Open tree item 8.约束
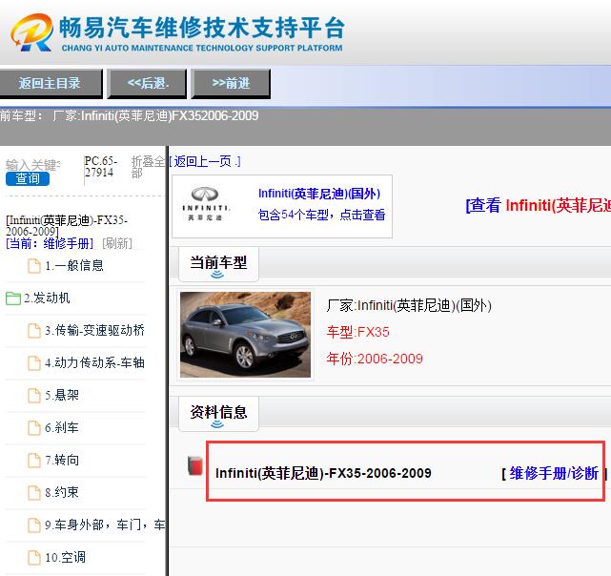Image resolution: width=611 pixels, height=576 pixels. pyautogui.click(x=62, y=492)
